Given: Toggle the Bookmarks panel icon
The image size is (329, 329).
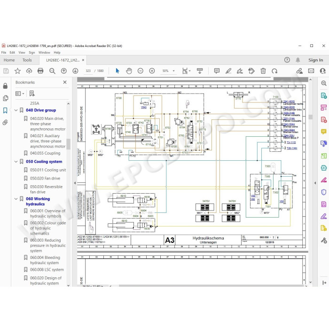Looking at the screenshot, I should coord(5,110).
